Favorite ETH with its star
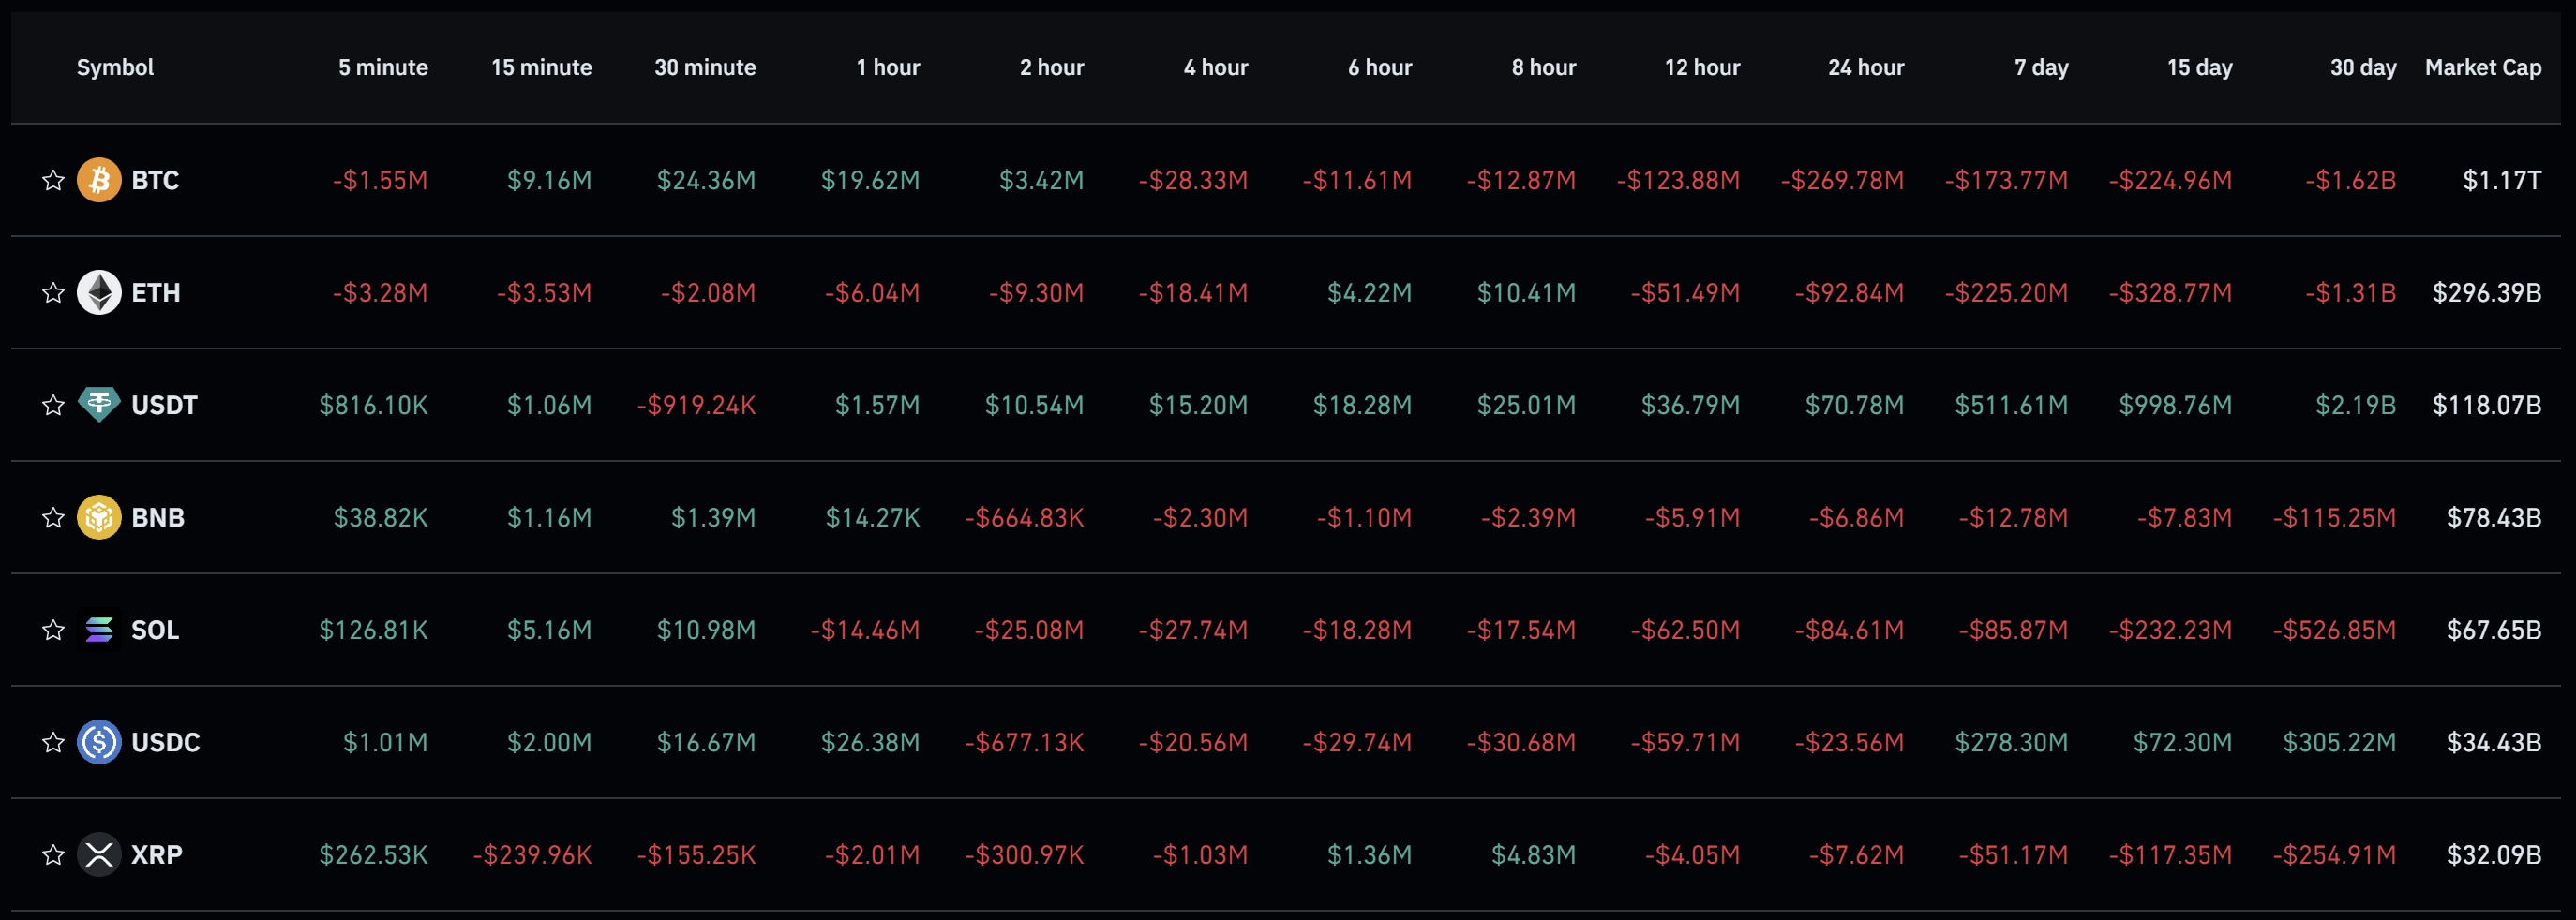This screenshot has width=2576, height=920. coord(53,292)
